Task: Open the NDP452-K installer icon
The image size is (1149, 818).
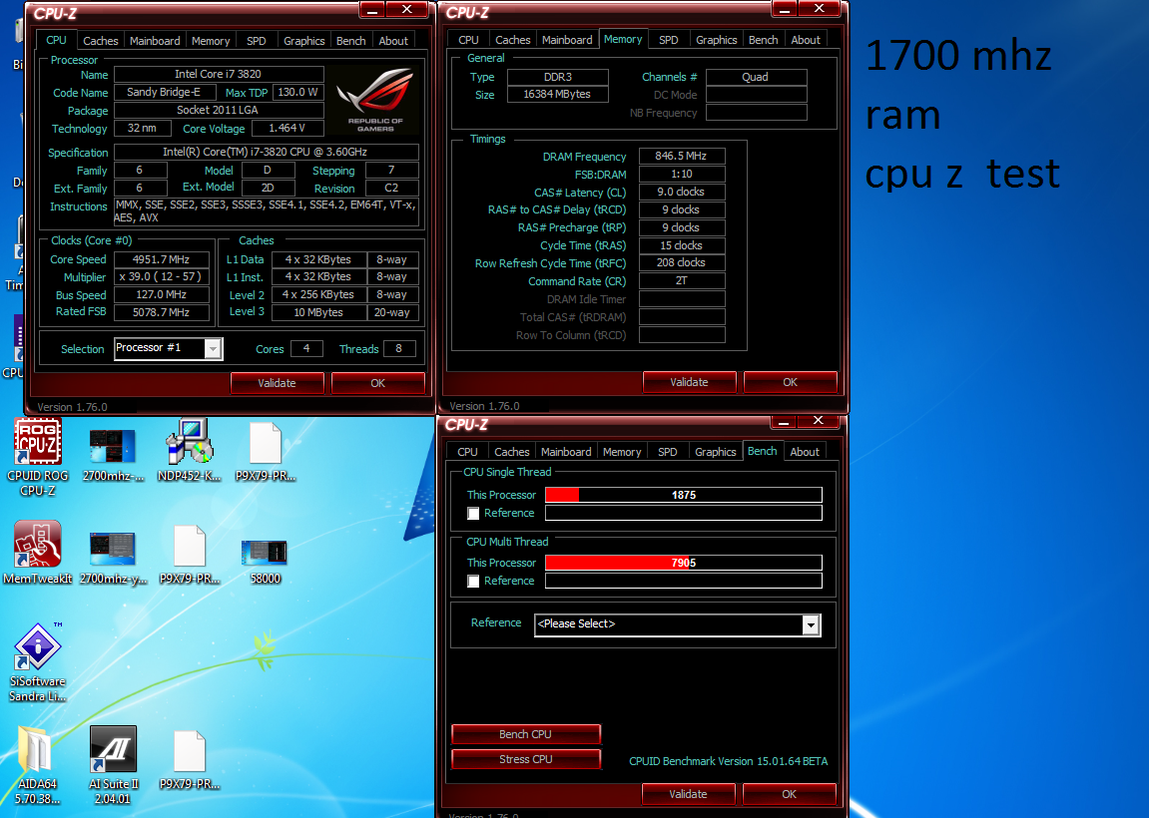Action: coord(189,450)
